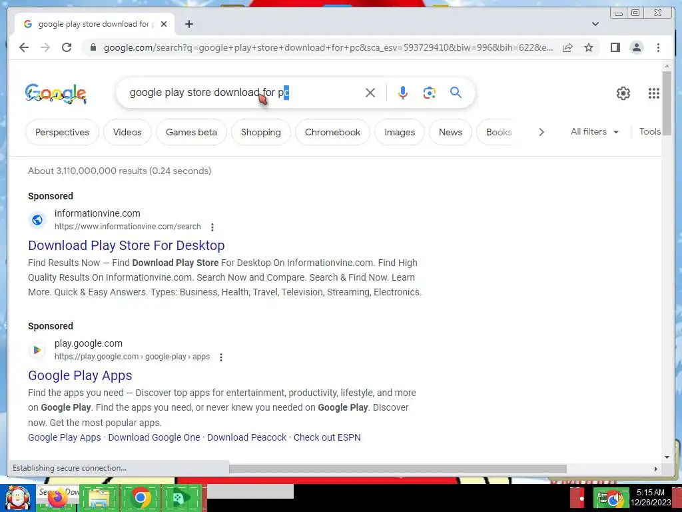Image resolution: width=682 pixels, height=512 pixels.
Task: Open the Chrome side panel
Action: 615,47
